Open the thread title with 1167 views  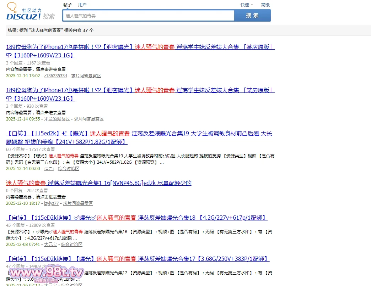[140, 47]
